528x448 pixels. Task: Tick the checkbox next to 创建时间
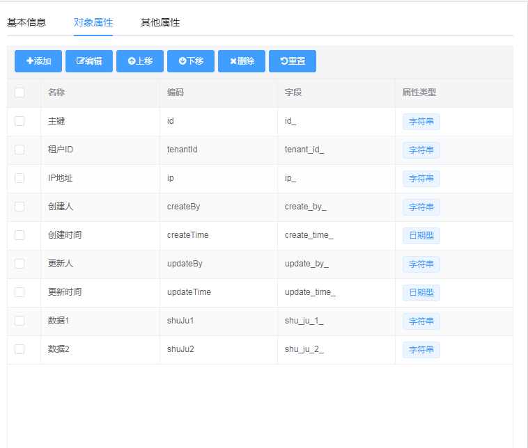pyautogui.click(x=20, y=235)
